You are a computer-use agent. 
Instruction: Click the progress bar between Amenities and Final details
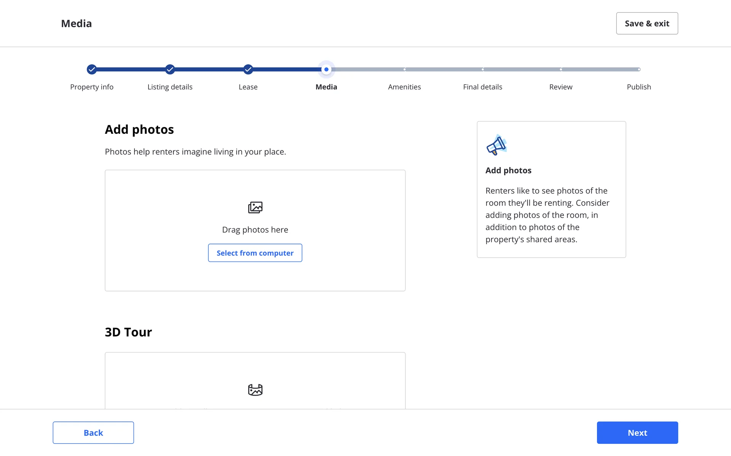point(444,70)
